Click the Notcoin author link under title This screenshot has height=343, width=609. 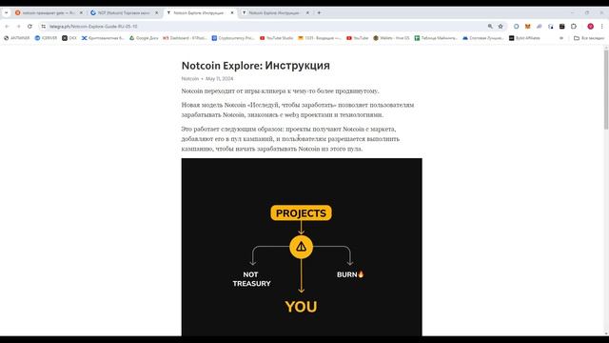point(190,78)
